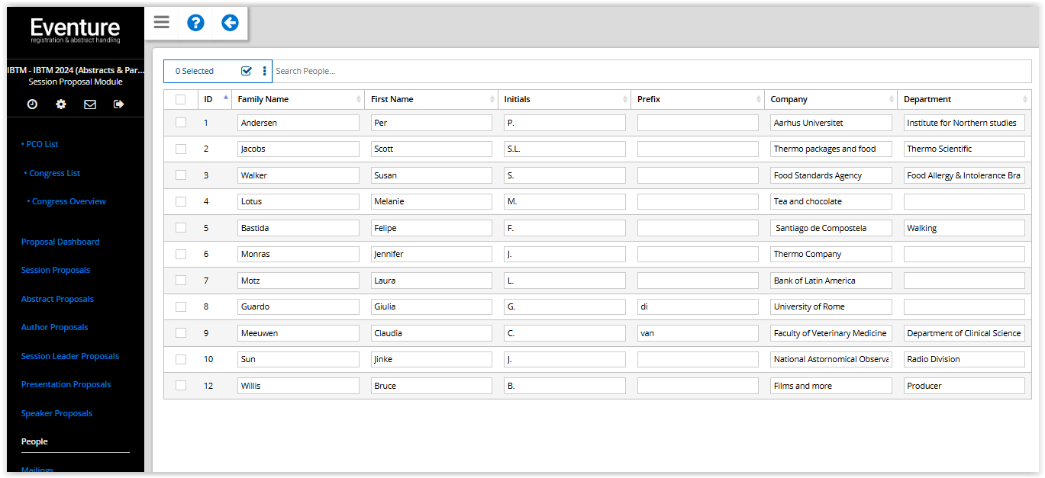The width and height of the screenshot is (1045, 478).
Task: Edit empty Department field in Lotus row
Action: pyautogui.click(x=964, y=201)
